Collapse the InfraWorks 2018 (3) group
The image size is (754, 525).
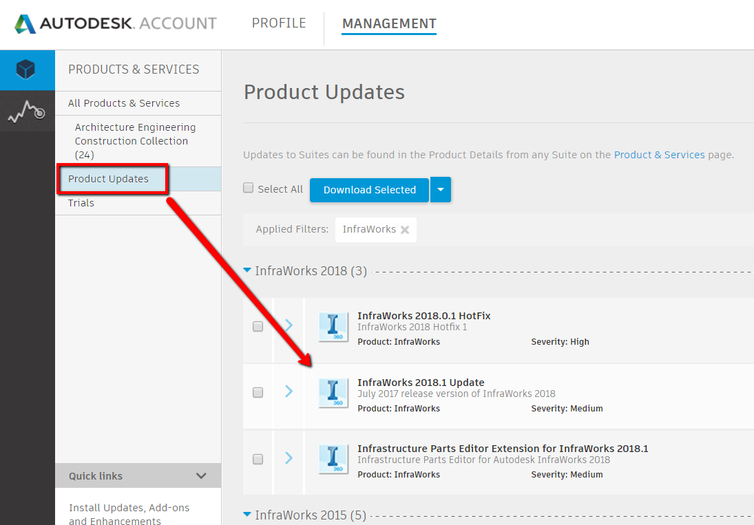click(247, 270)
